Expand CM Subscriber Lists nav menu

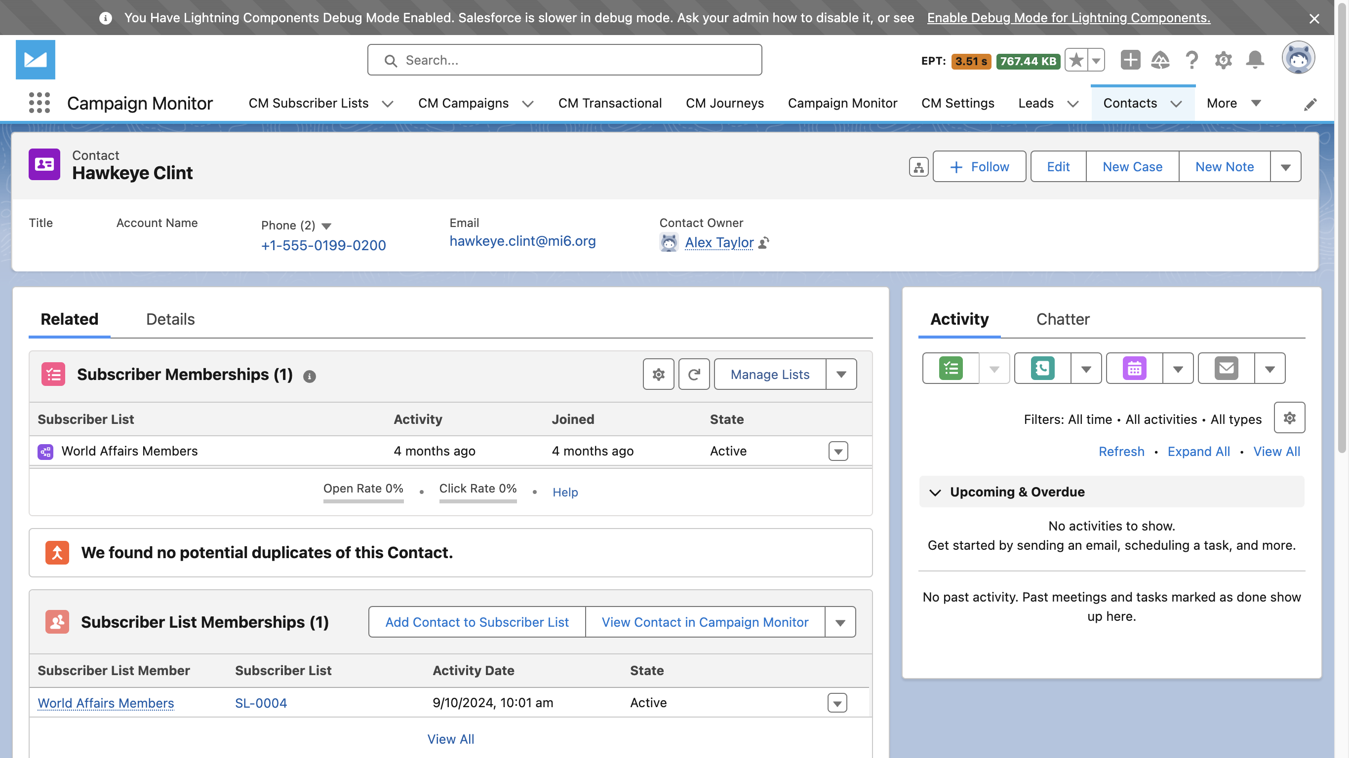[x=387, y=104]
